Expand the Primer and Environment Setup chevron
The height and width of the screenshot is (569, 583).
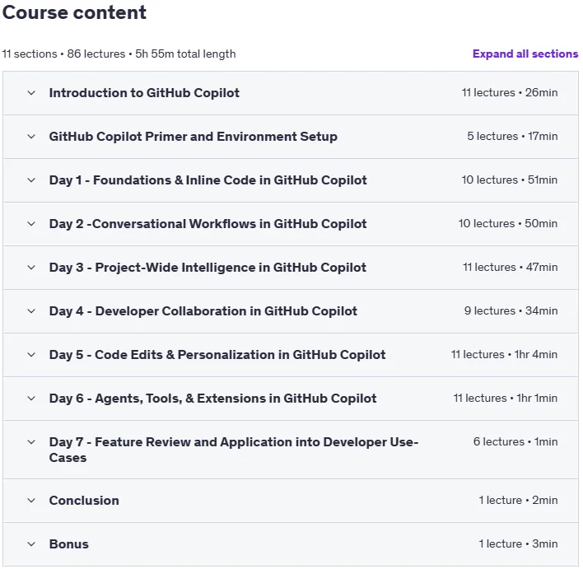pos(31,137)
